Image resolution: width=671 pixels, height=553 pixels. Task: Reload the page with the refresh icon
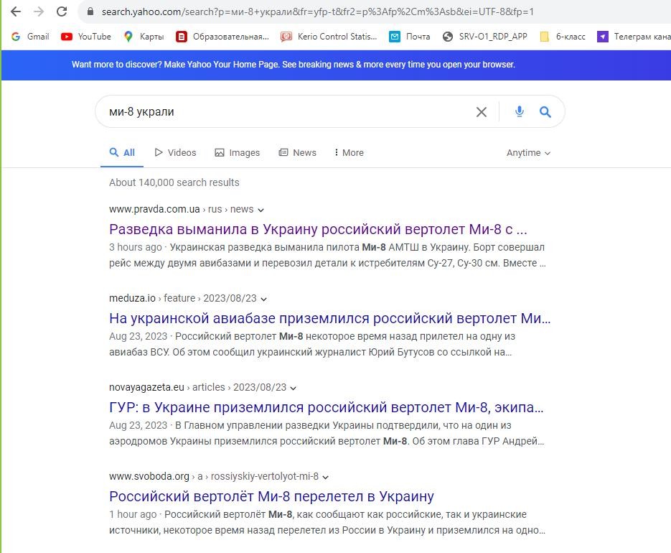click(x=62, y=11)
